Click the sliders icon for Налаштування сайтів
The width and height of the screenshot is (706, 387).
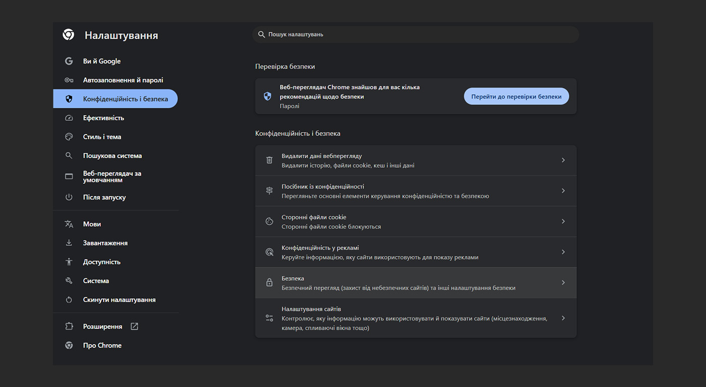[x=269, y=318]
